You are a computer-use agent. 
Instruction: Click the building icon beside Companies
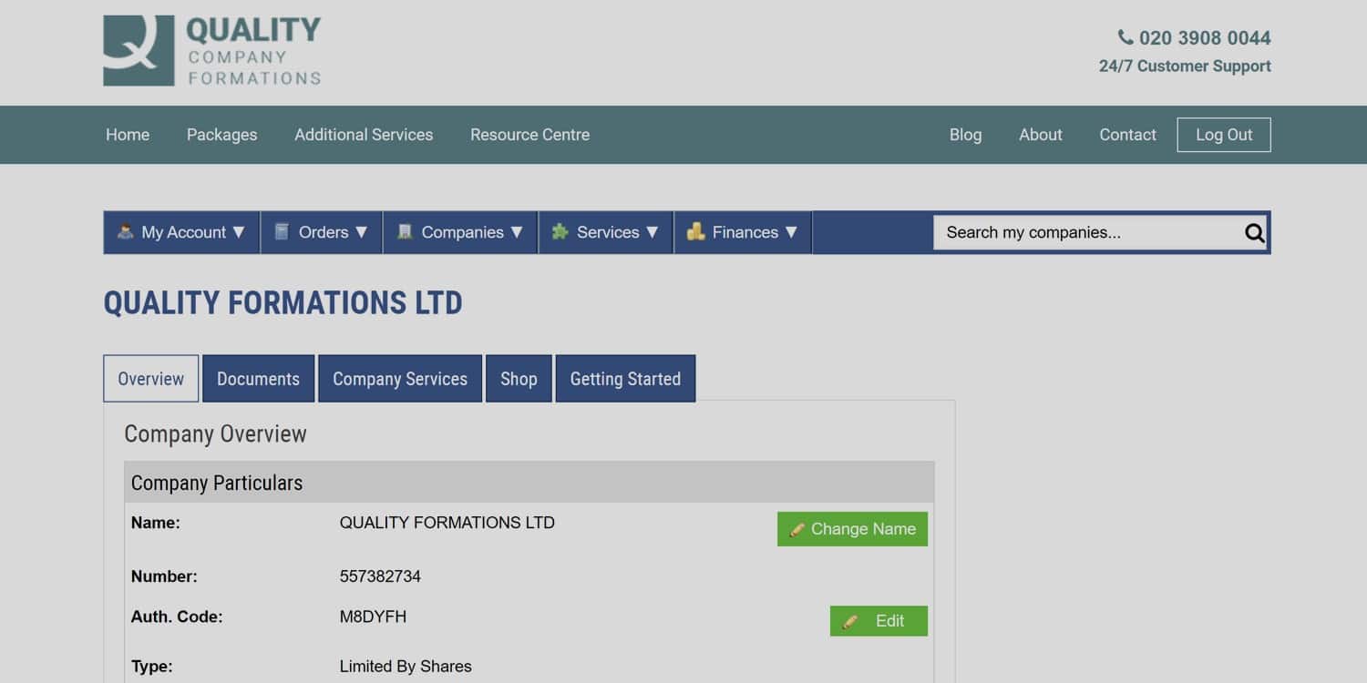[405, 232]
